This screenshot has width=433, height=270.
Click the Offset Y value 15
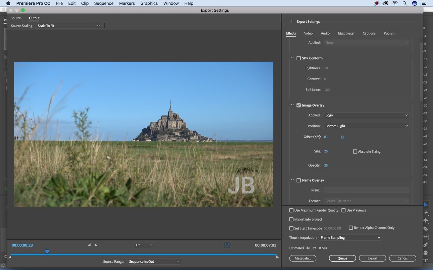tap(342, 137)
